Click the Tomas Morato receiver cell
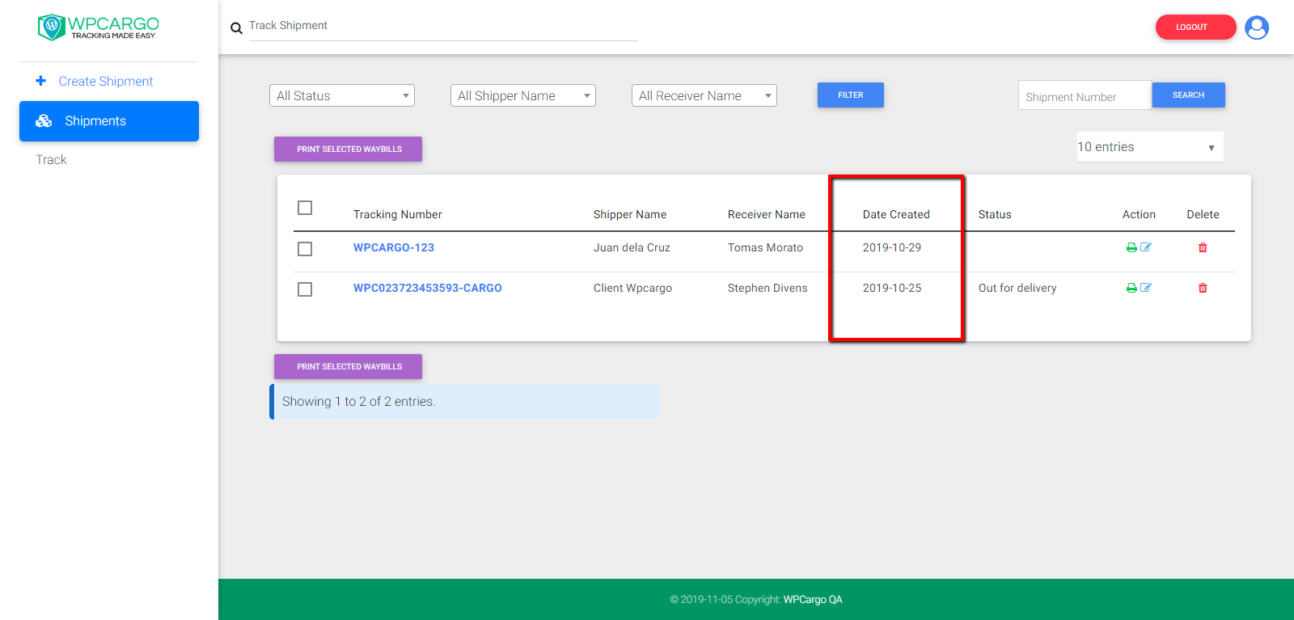This screenshot has height=620, width=1294. [x=765, y=247]
